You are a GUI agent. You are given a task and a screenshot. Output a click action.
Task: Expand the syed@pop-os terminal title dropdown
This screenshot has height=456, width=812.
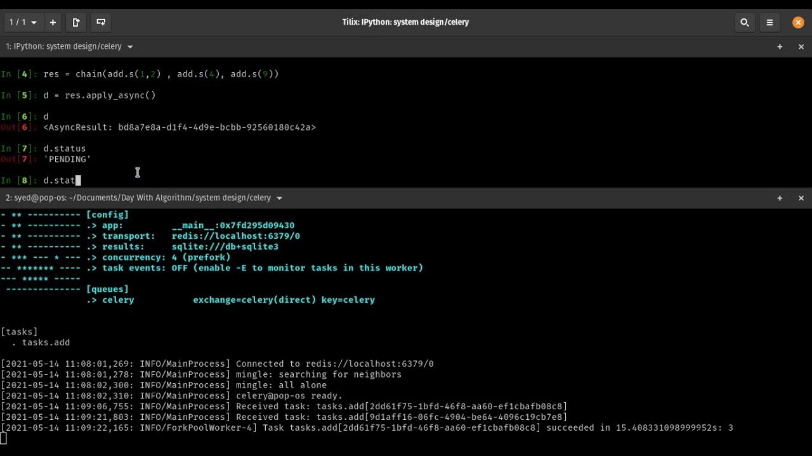(x=279, y=198)
